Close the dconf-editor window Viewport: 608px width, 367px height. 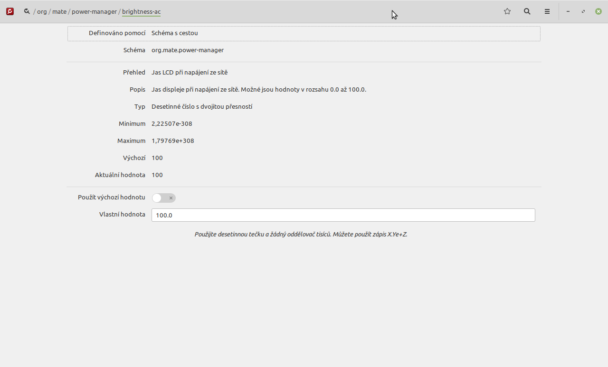[598, 11]
